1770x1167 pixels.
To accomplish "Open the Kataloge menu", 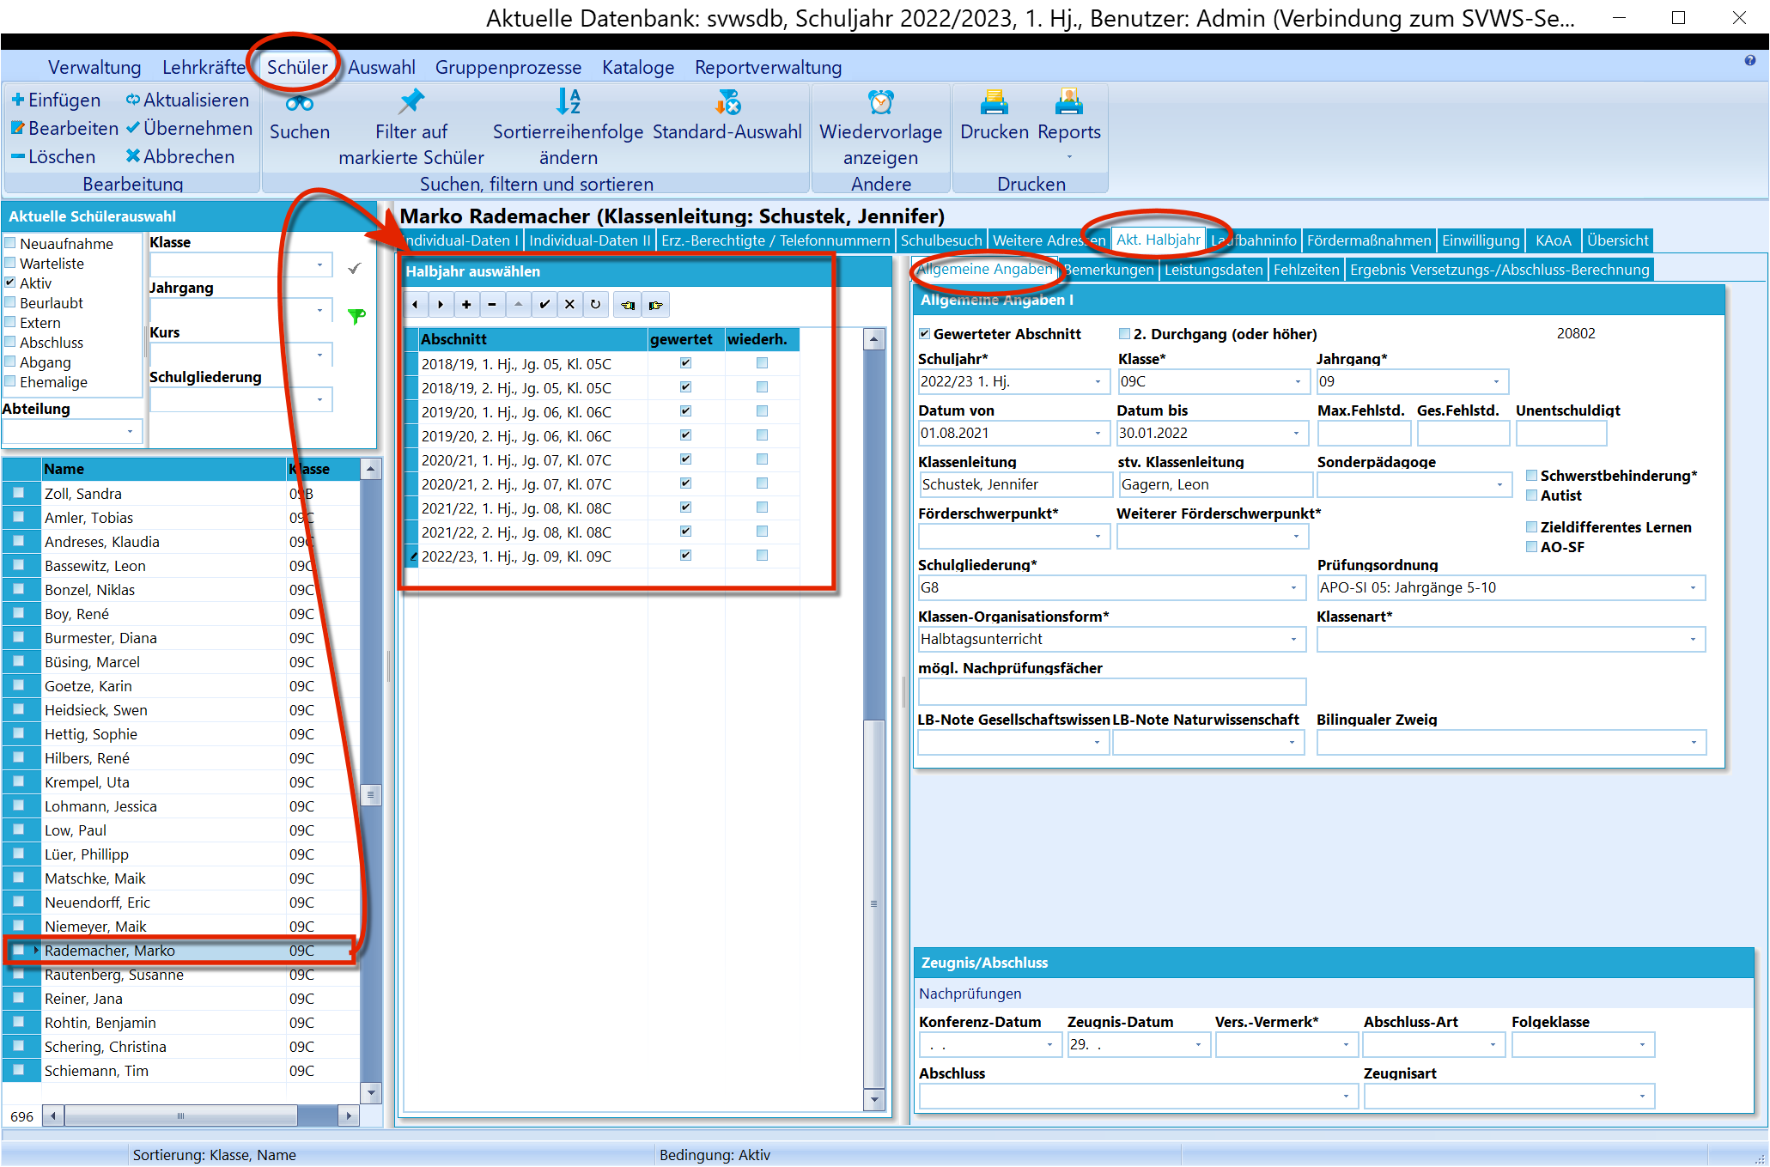I will 638,67.
